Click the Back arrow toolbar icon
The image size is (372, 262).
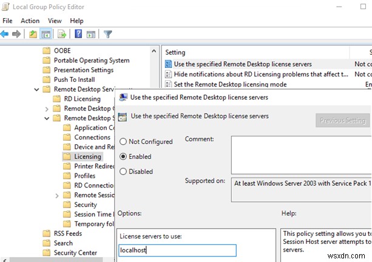click(4, 34)
